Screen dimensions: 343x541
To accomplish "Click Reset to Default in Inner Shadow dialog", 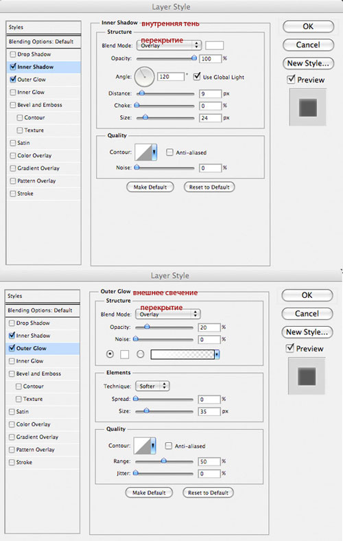I will click(x=209, y=187).
